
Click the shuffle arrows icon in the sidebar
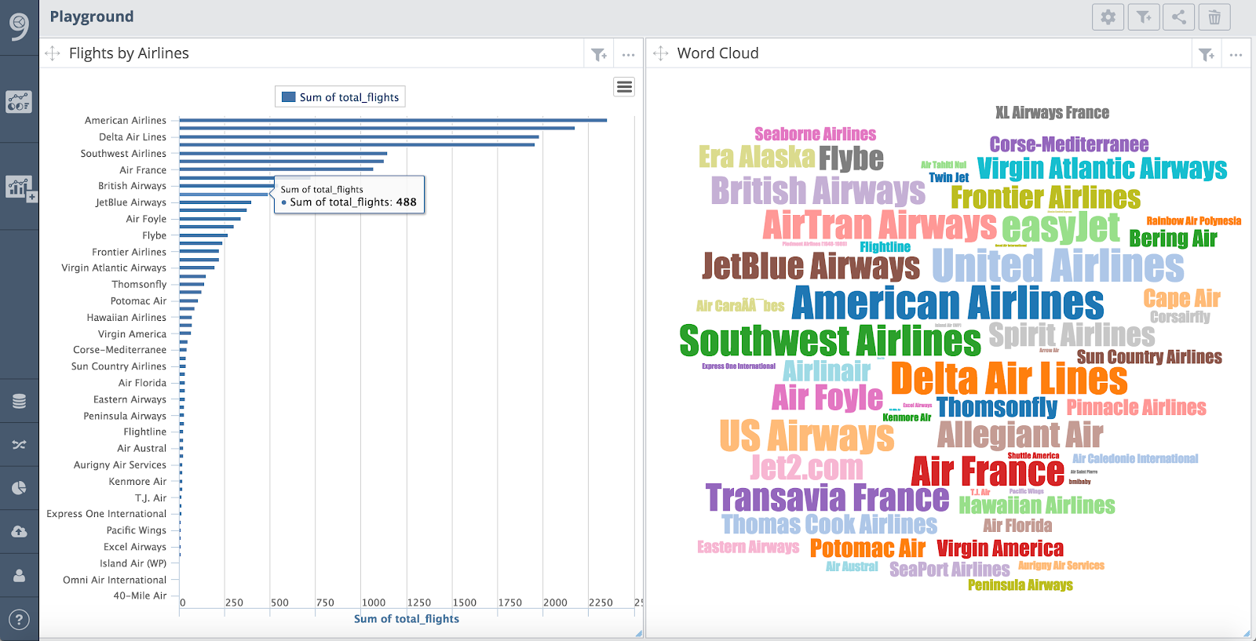(x=19, y=445)
